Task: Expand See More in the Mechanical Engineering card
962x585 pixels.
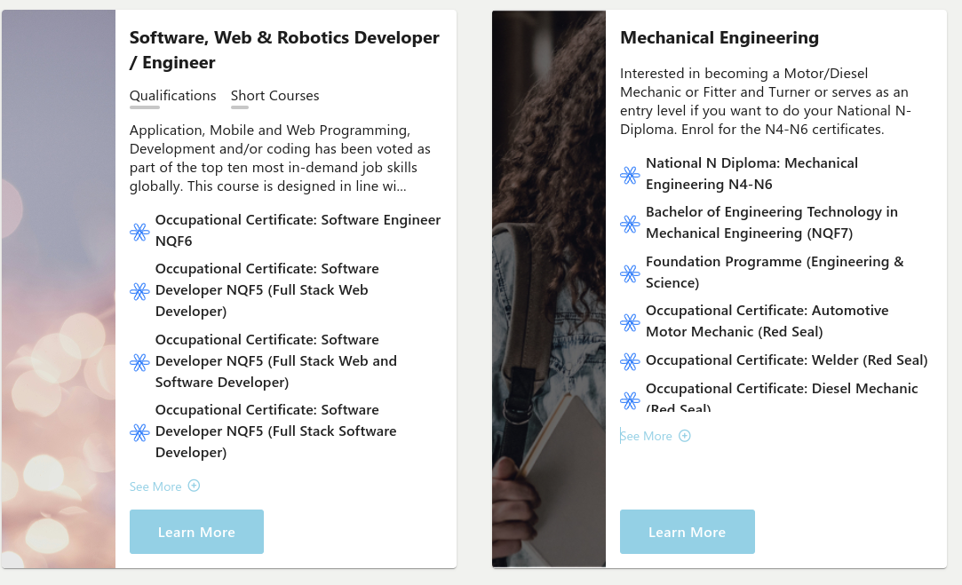Action: tap(656, 436)
